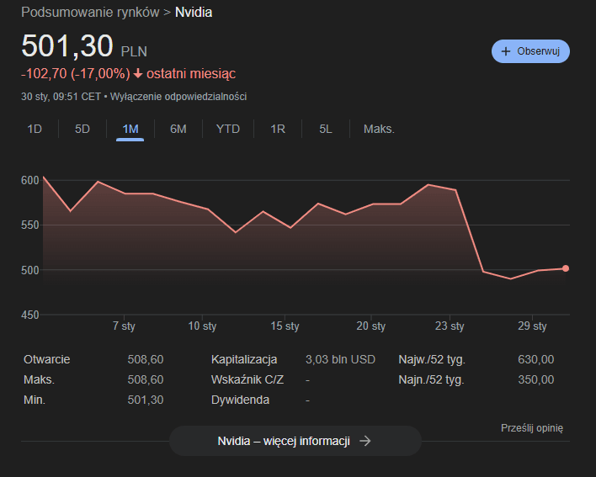The height and width of the screenshot is (477, 596).
Task: Click the Obserwuj follow button
Action: [530, 51]
